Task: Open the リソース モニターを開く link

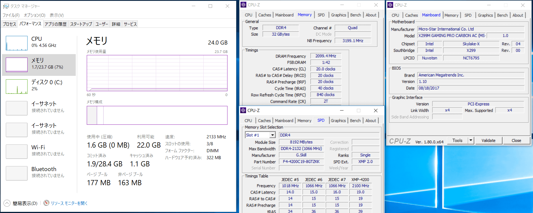Action: pos(69,203)
